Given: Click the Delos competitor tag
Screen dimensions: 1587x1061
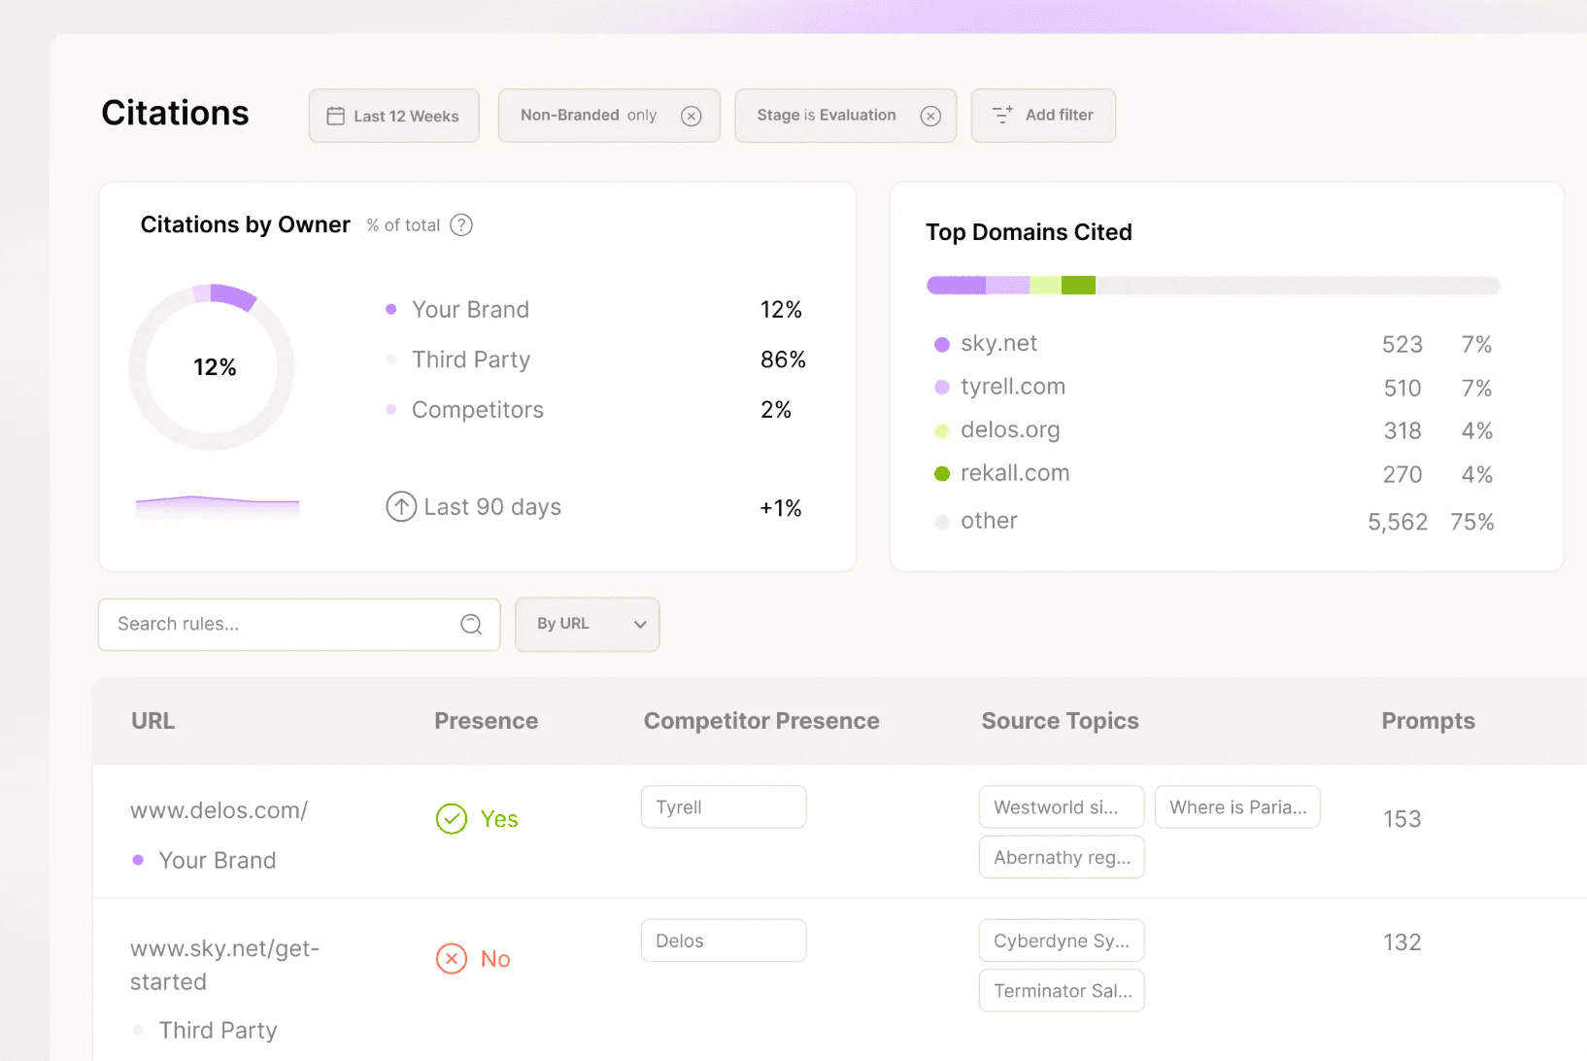Looking at the screenshot, I should [724, 941].
